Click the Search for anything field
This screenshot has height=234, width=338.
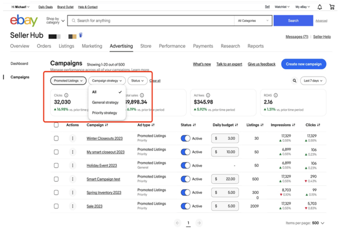point(151,21)
